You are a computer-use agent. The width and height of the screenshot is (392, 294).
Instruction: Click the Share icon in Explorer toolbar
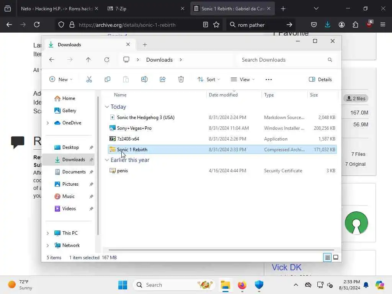pos(162,80)
